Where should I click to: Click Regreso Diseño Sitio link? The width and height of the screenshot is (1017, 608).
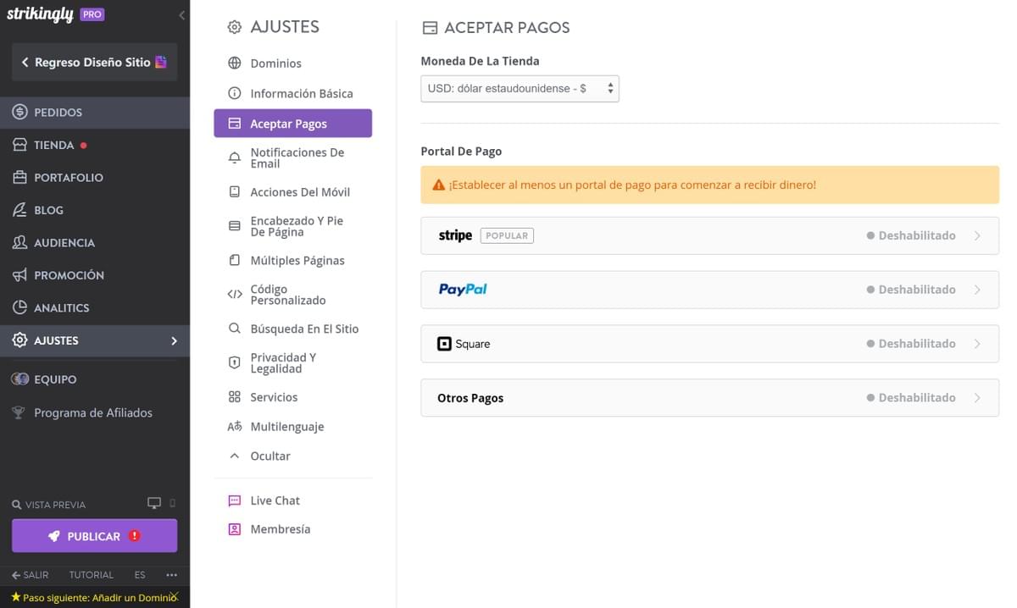pos(89,62)
